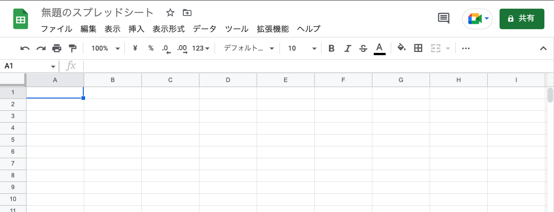Click the undo arrow icon
554x212 pixels.
pyautogui.click(x=25, y=48)
